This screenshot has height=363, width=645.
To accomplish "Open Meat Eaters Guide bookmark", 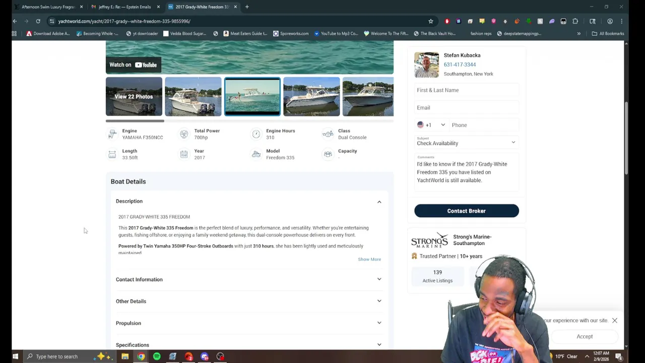I will (x=244, y=33).
